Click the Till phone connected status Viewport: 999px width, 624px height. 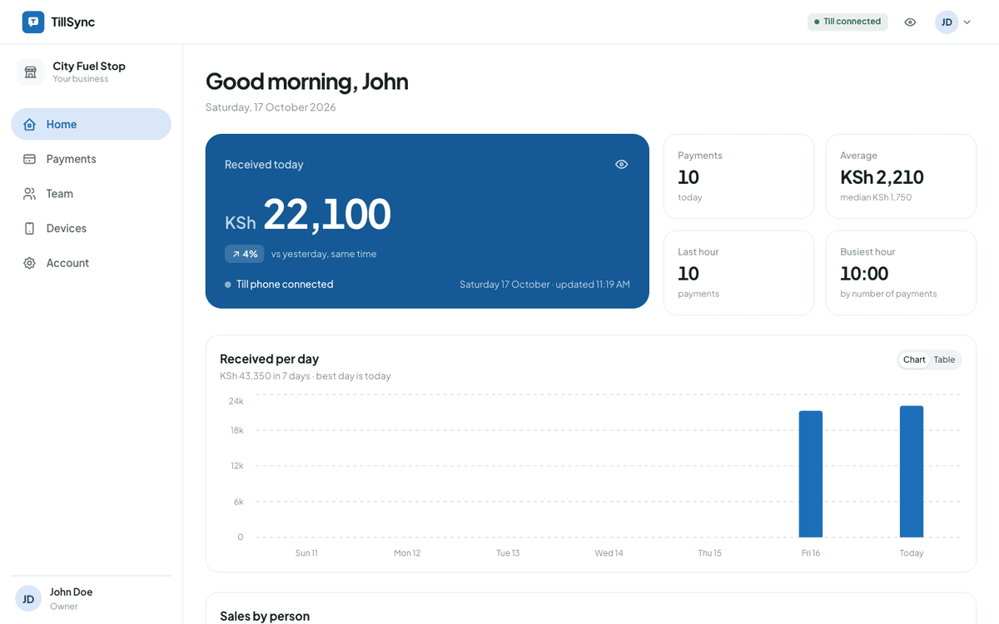pyautogui.click(x=279, y=285)
